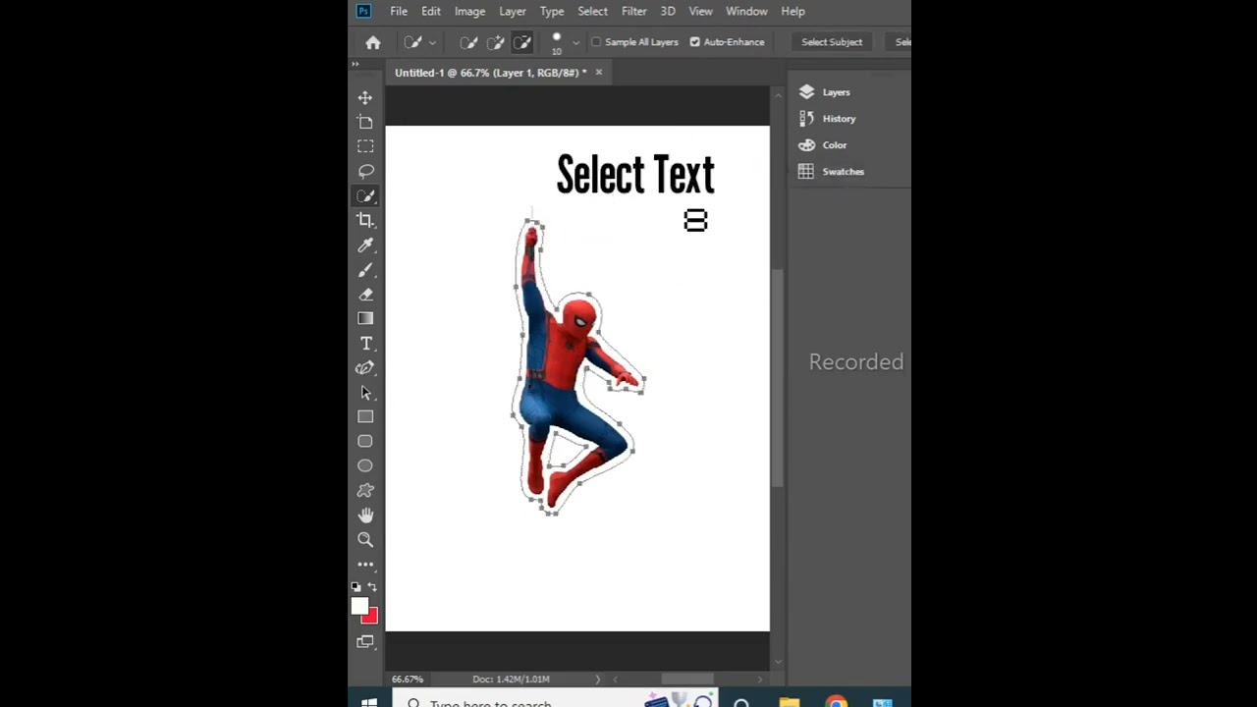The width and height of the screenshot is (1257, 707).
Task: Open the Select menu
Action: pos(592,11)
